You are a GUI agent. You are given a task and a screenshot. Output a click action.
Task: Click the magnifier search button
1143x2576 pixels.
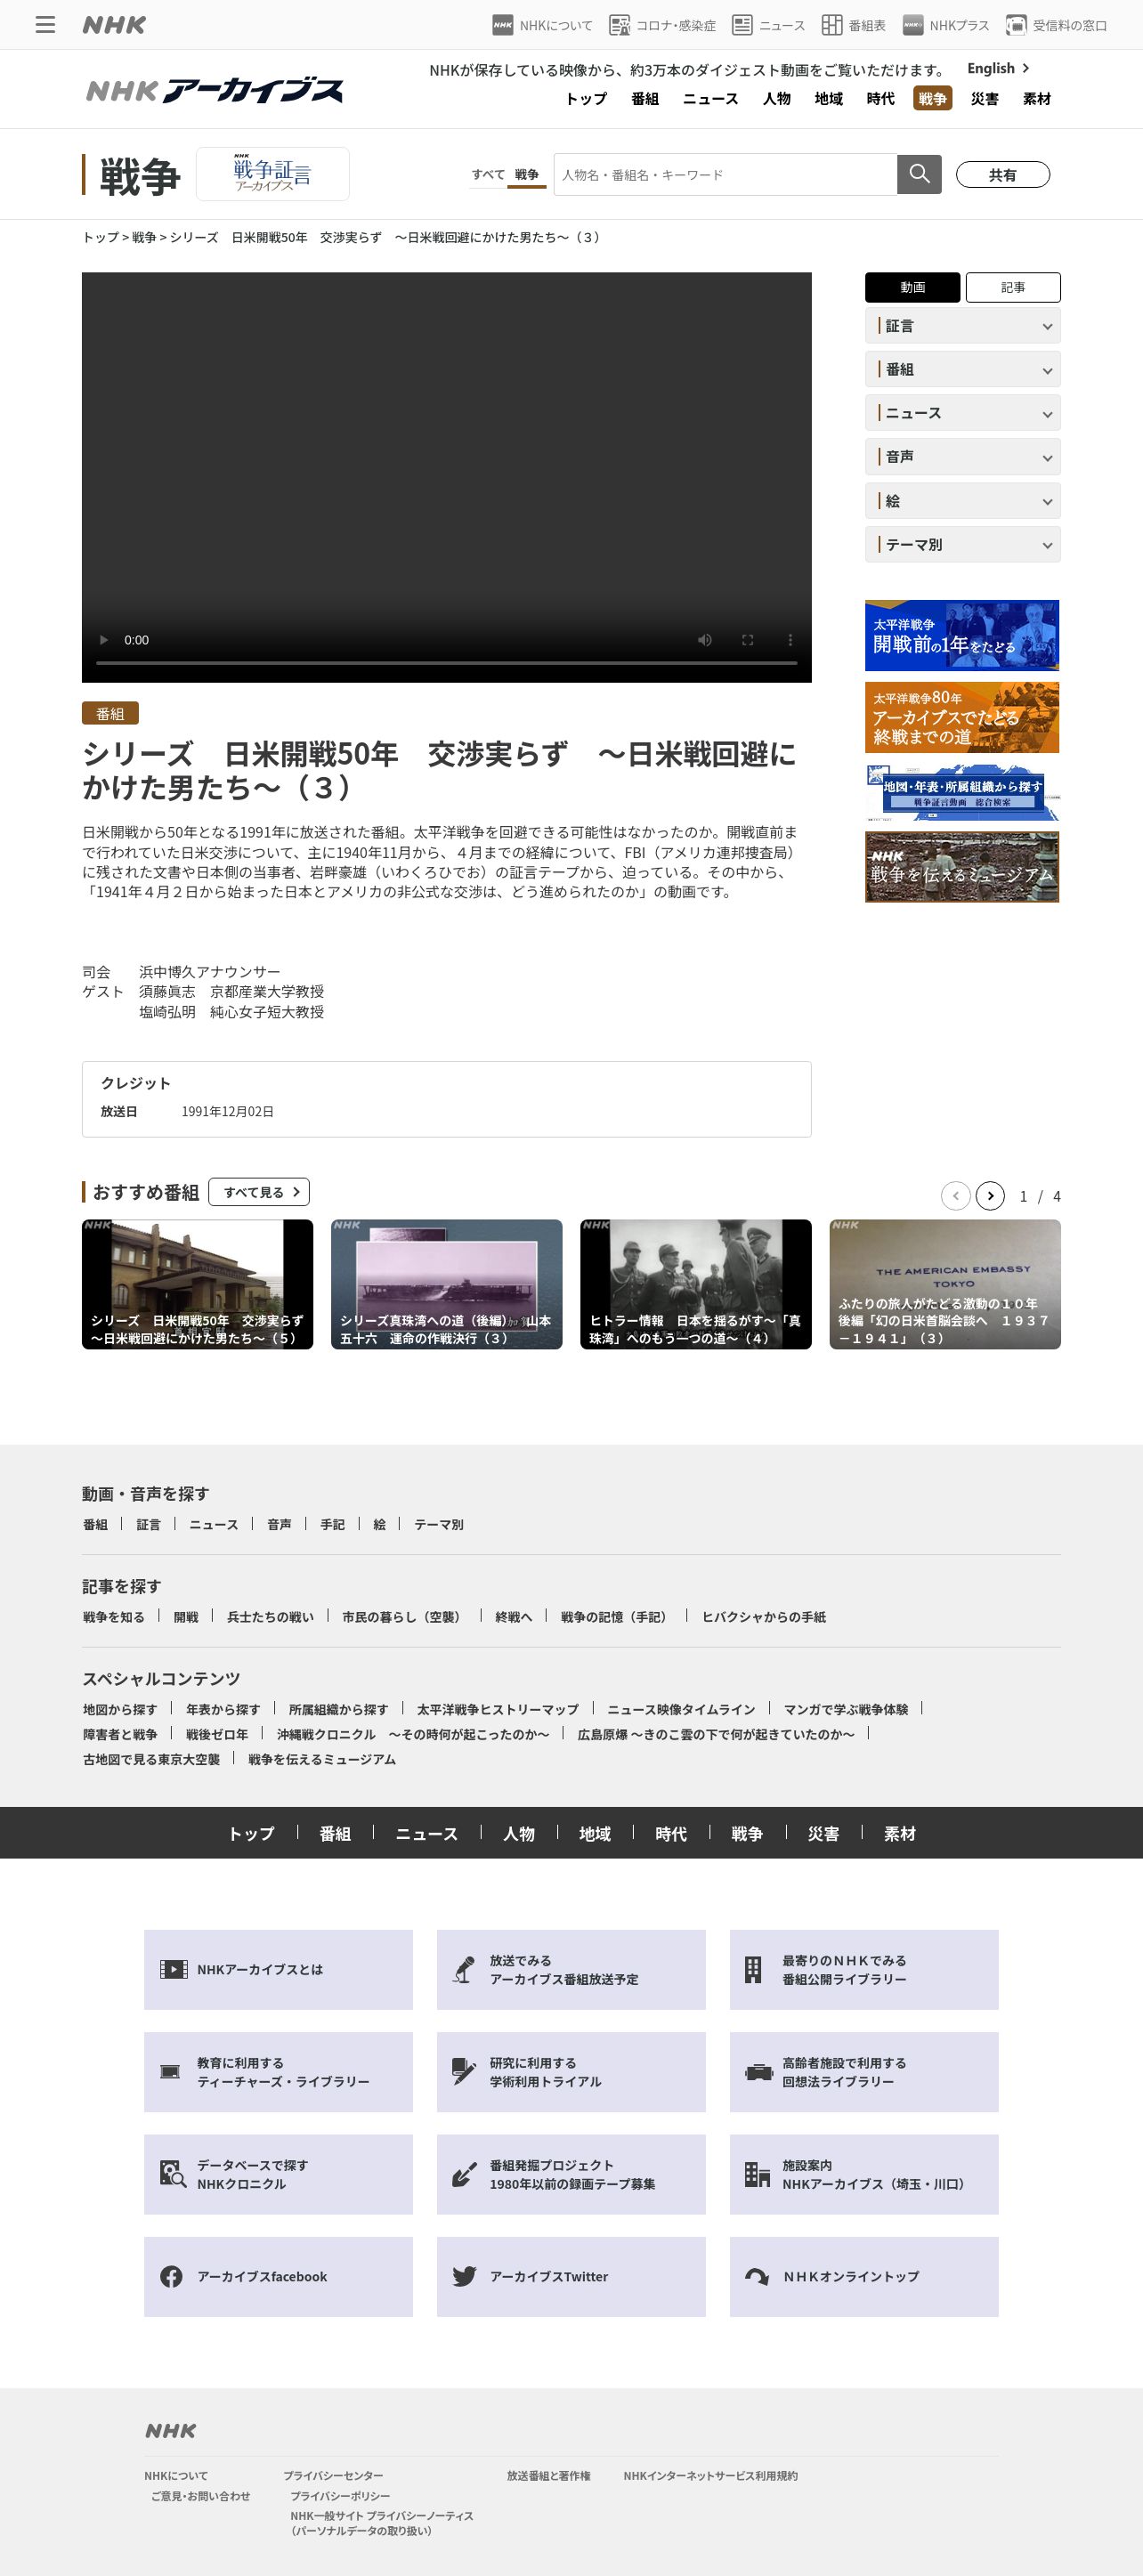point(919,174)
